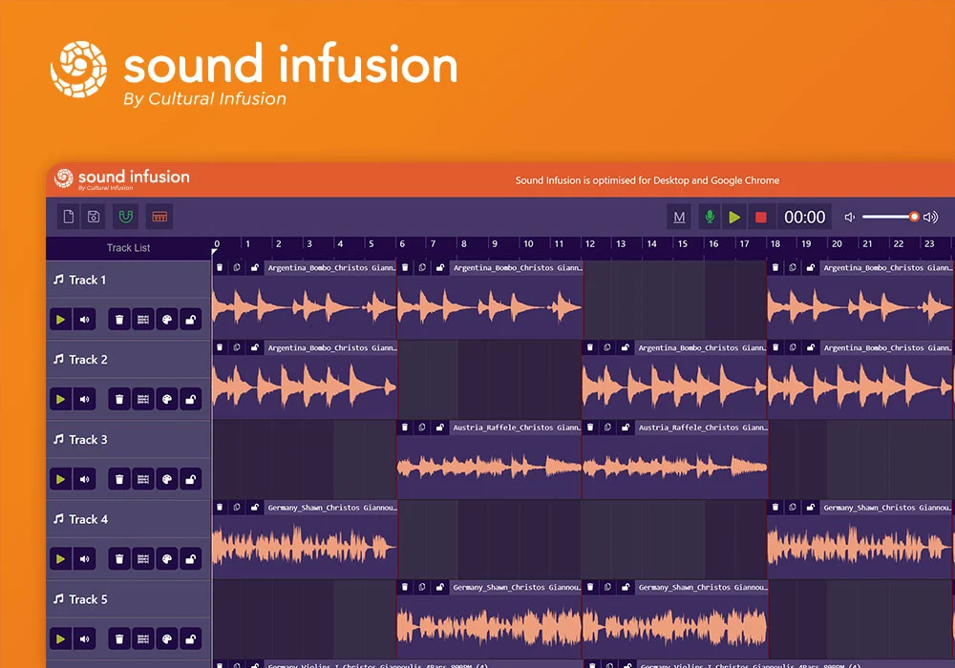Viewport: 955px width, 668px height.
Task: Create a new project with the blank page icon
Action: point(69,217)
